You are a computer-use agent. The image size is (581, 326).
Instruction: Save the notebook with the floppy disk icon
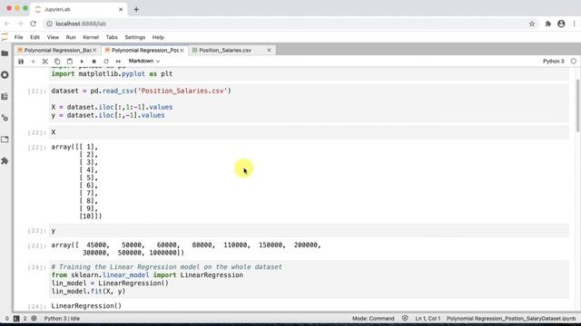coord(21,62)
